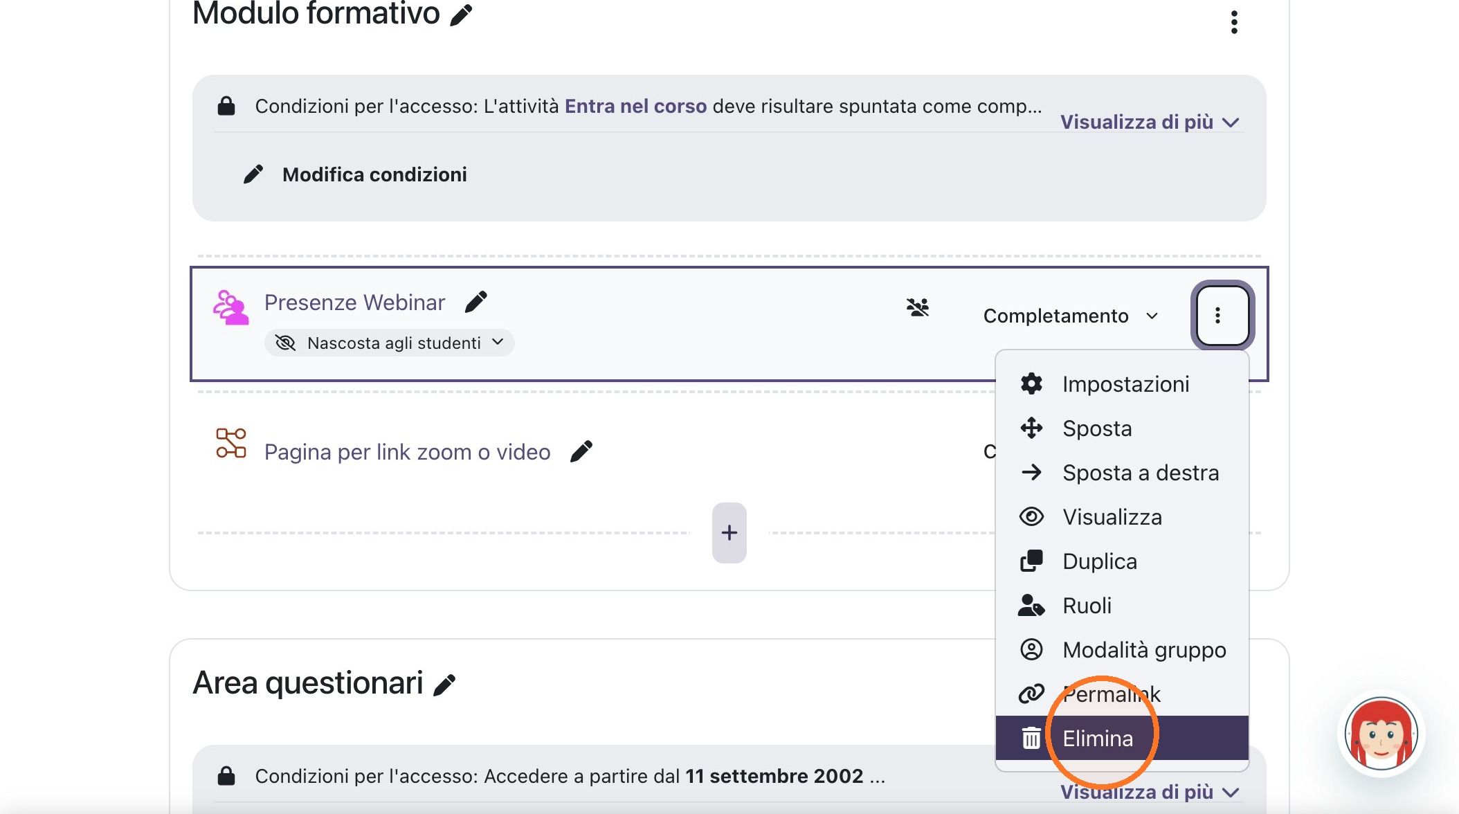Expand Visualizza di più in Area questionari
1459x814 pixels.
(1150, 793)
